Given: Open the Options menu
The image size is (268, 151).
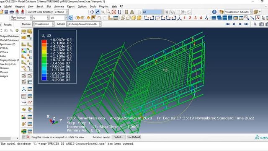Looking at the screenshot, I should tap(82, 7).
